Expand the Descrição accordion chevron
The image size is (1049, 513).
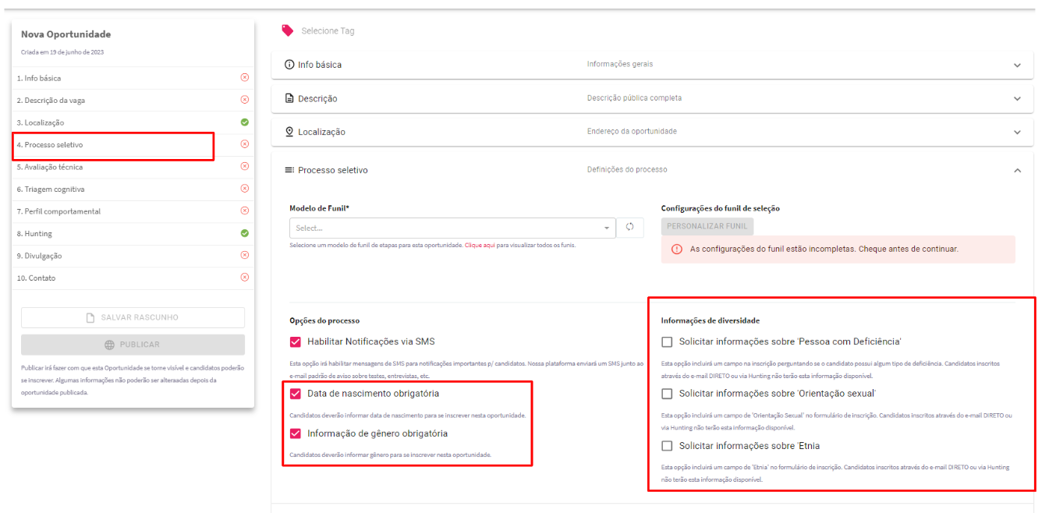click(x=1017, y=99)
